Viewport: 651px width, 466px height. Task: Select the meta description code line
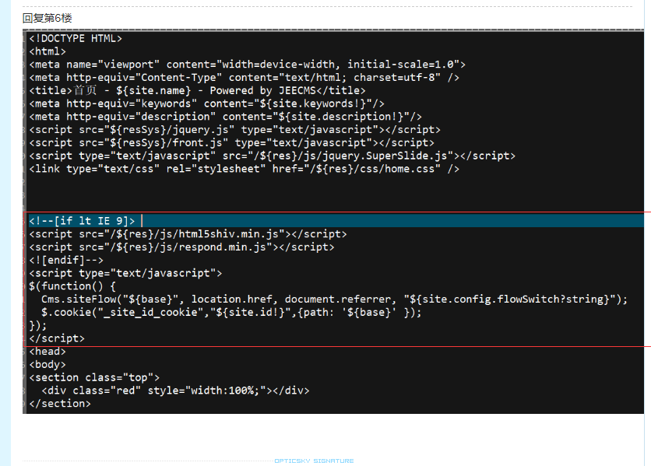pos(226,117)
